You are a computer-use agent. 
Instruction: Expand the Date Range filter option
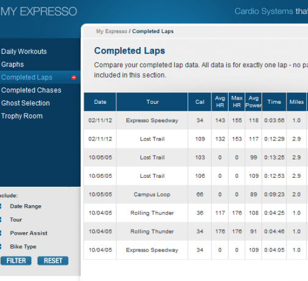pos(1,206)
